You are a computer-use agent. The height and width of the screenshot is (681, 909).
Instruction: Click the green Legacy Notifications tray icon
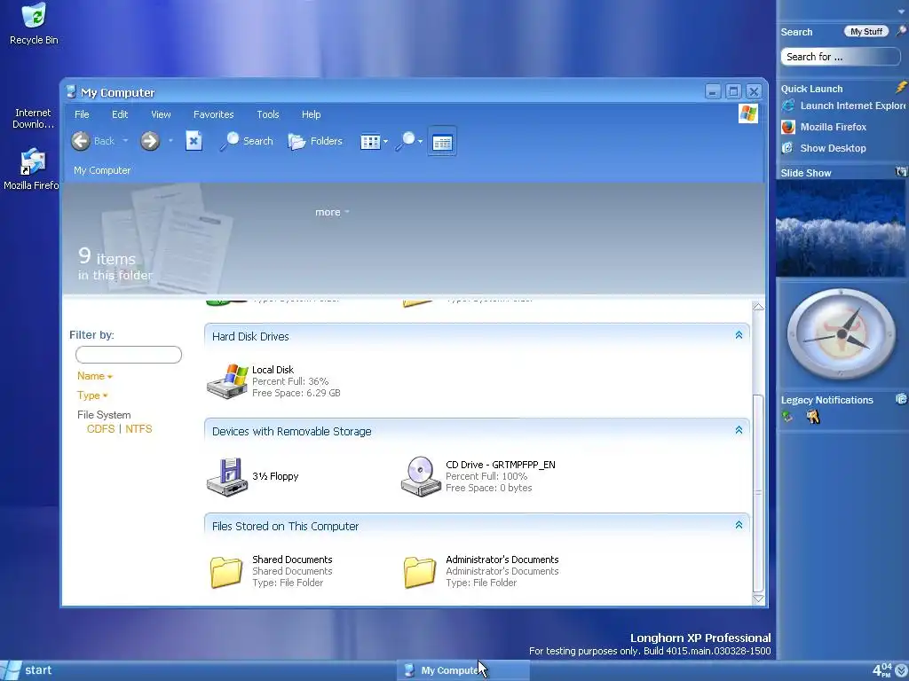[x=787, y=417]
